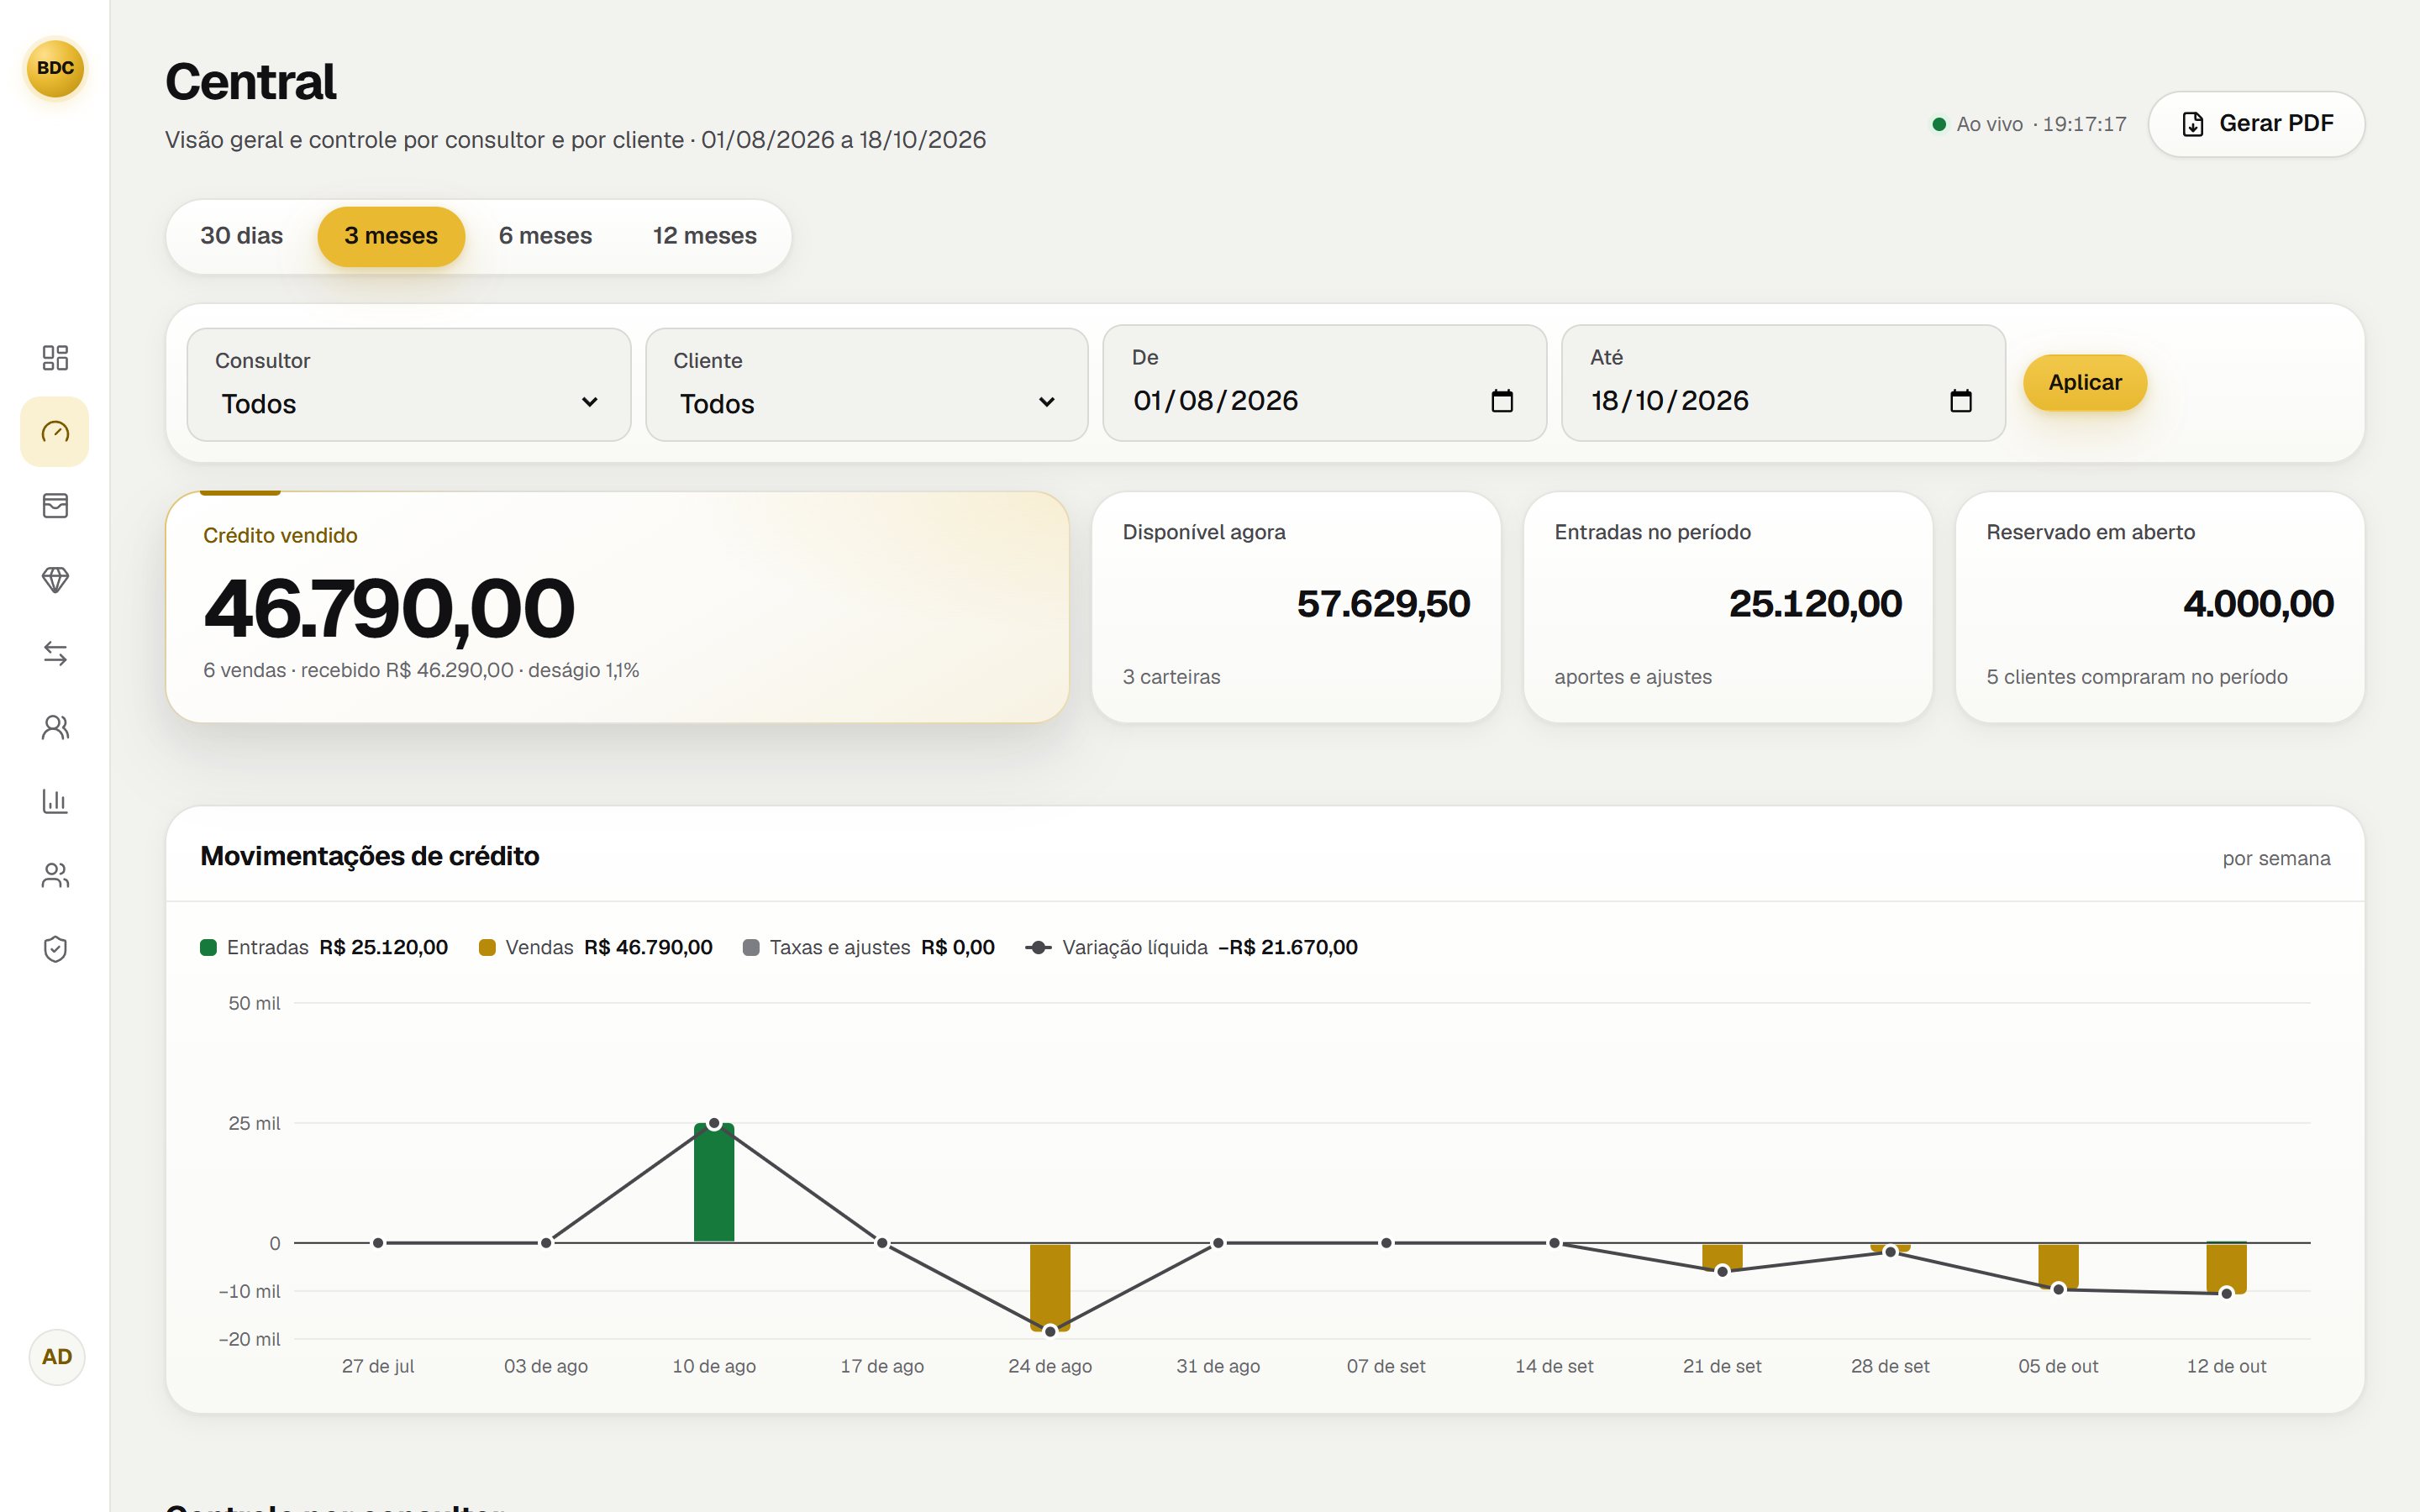This screenshot has height=1512, width=2420.
Task: Click the gold bar at 12 de out
Action: pyautogui.click(x=2226, y=1269)
